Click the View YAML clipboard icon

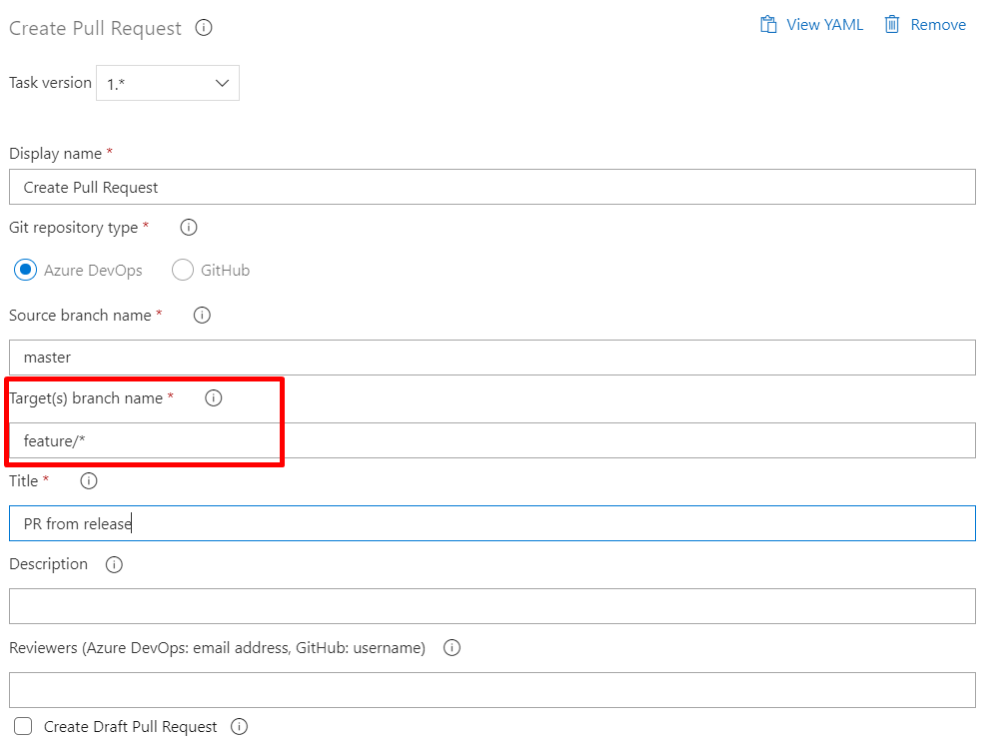pos(768,25)
